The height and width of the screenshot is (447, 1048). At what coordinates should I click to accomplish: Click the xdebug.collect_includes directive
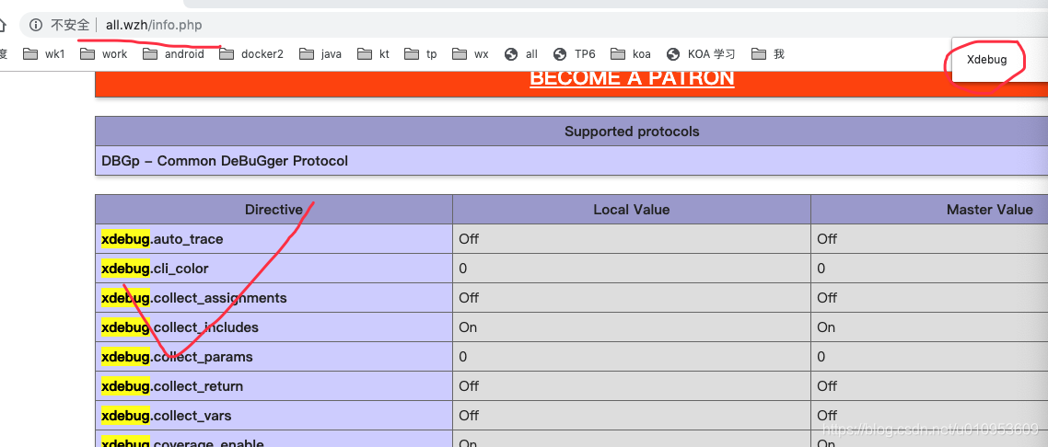(180, 327)
